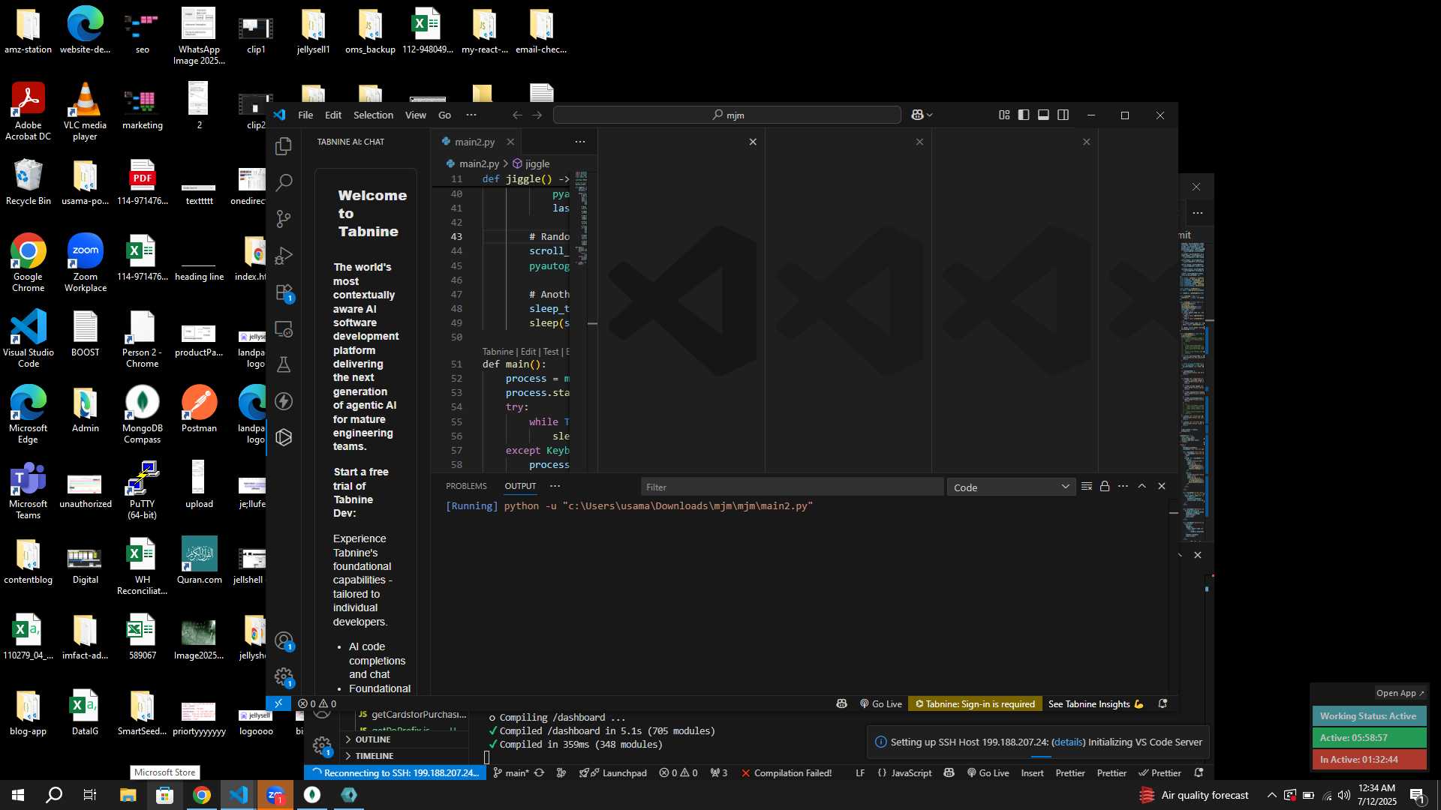This screenshot has height=810, width=1441.
Task: Open the details link in SSH notification
Action: (x=1068, y=742)
